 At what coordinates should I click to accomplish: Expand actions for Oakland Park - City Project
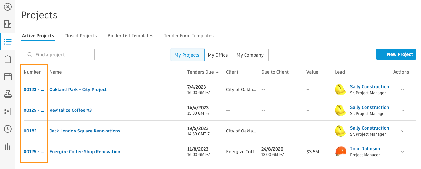(402, 90)
